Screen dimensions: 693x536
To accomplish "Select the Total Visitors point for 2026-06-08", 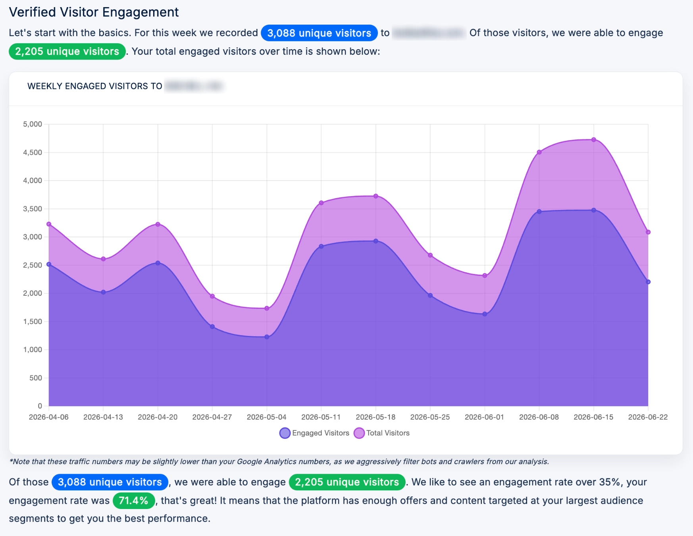I will pos(539,152).
